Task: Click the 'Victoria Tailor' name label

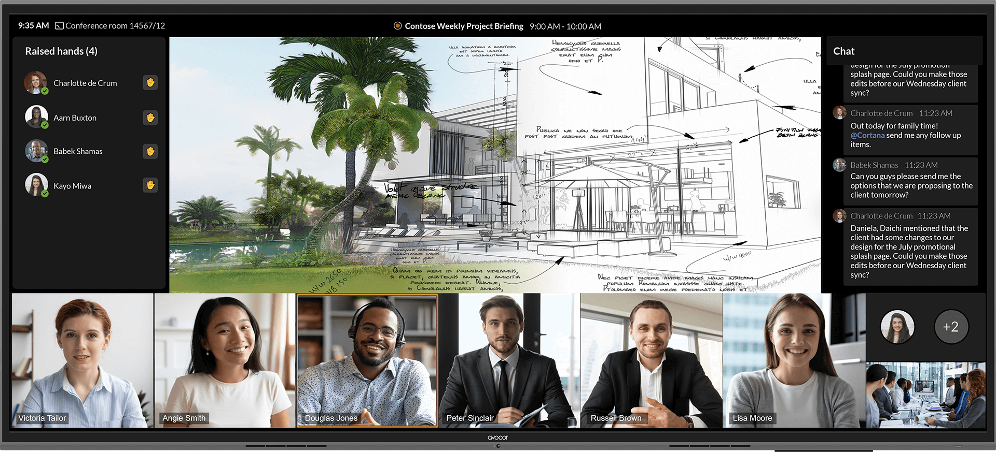Action: tap(42, 418)
